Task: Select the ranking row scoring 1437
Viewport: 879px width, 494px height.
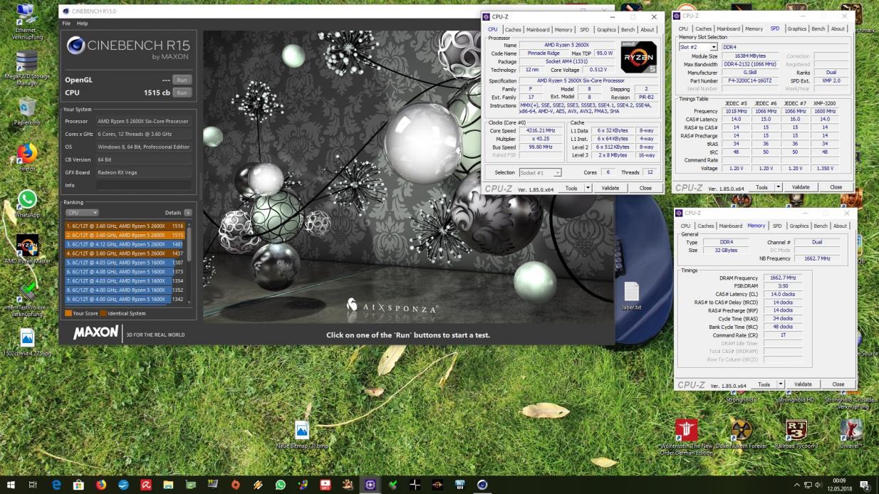Action: (x=125, y=253)
